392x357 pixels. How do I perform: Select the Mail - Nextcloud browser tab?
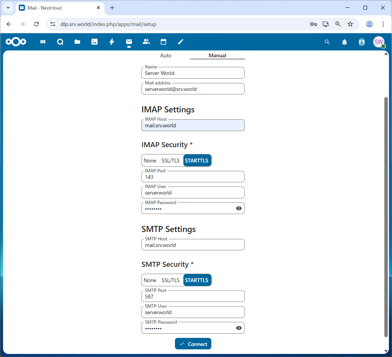[x=60, y=8]
